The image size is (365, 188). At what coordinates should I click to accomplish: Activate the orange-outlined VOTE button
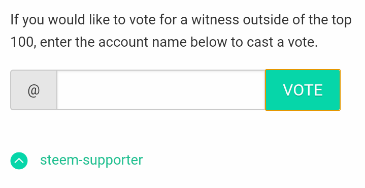tap(303, 90)
